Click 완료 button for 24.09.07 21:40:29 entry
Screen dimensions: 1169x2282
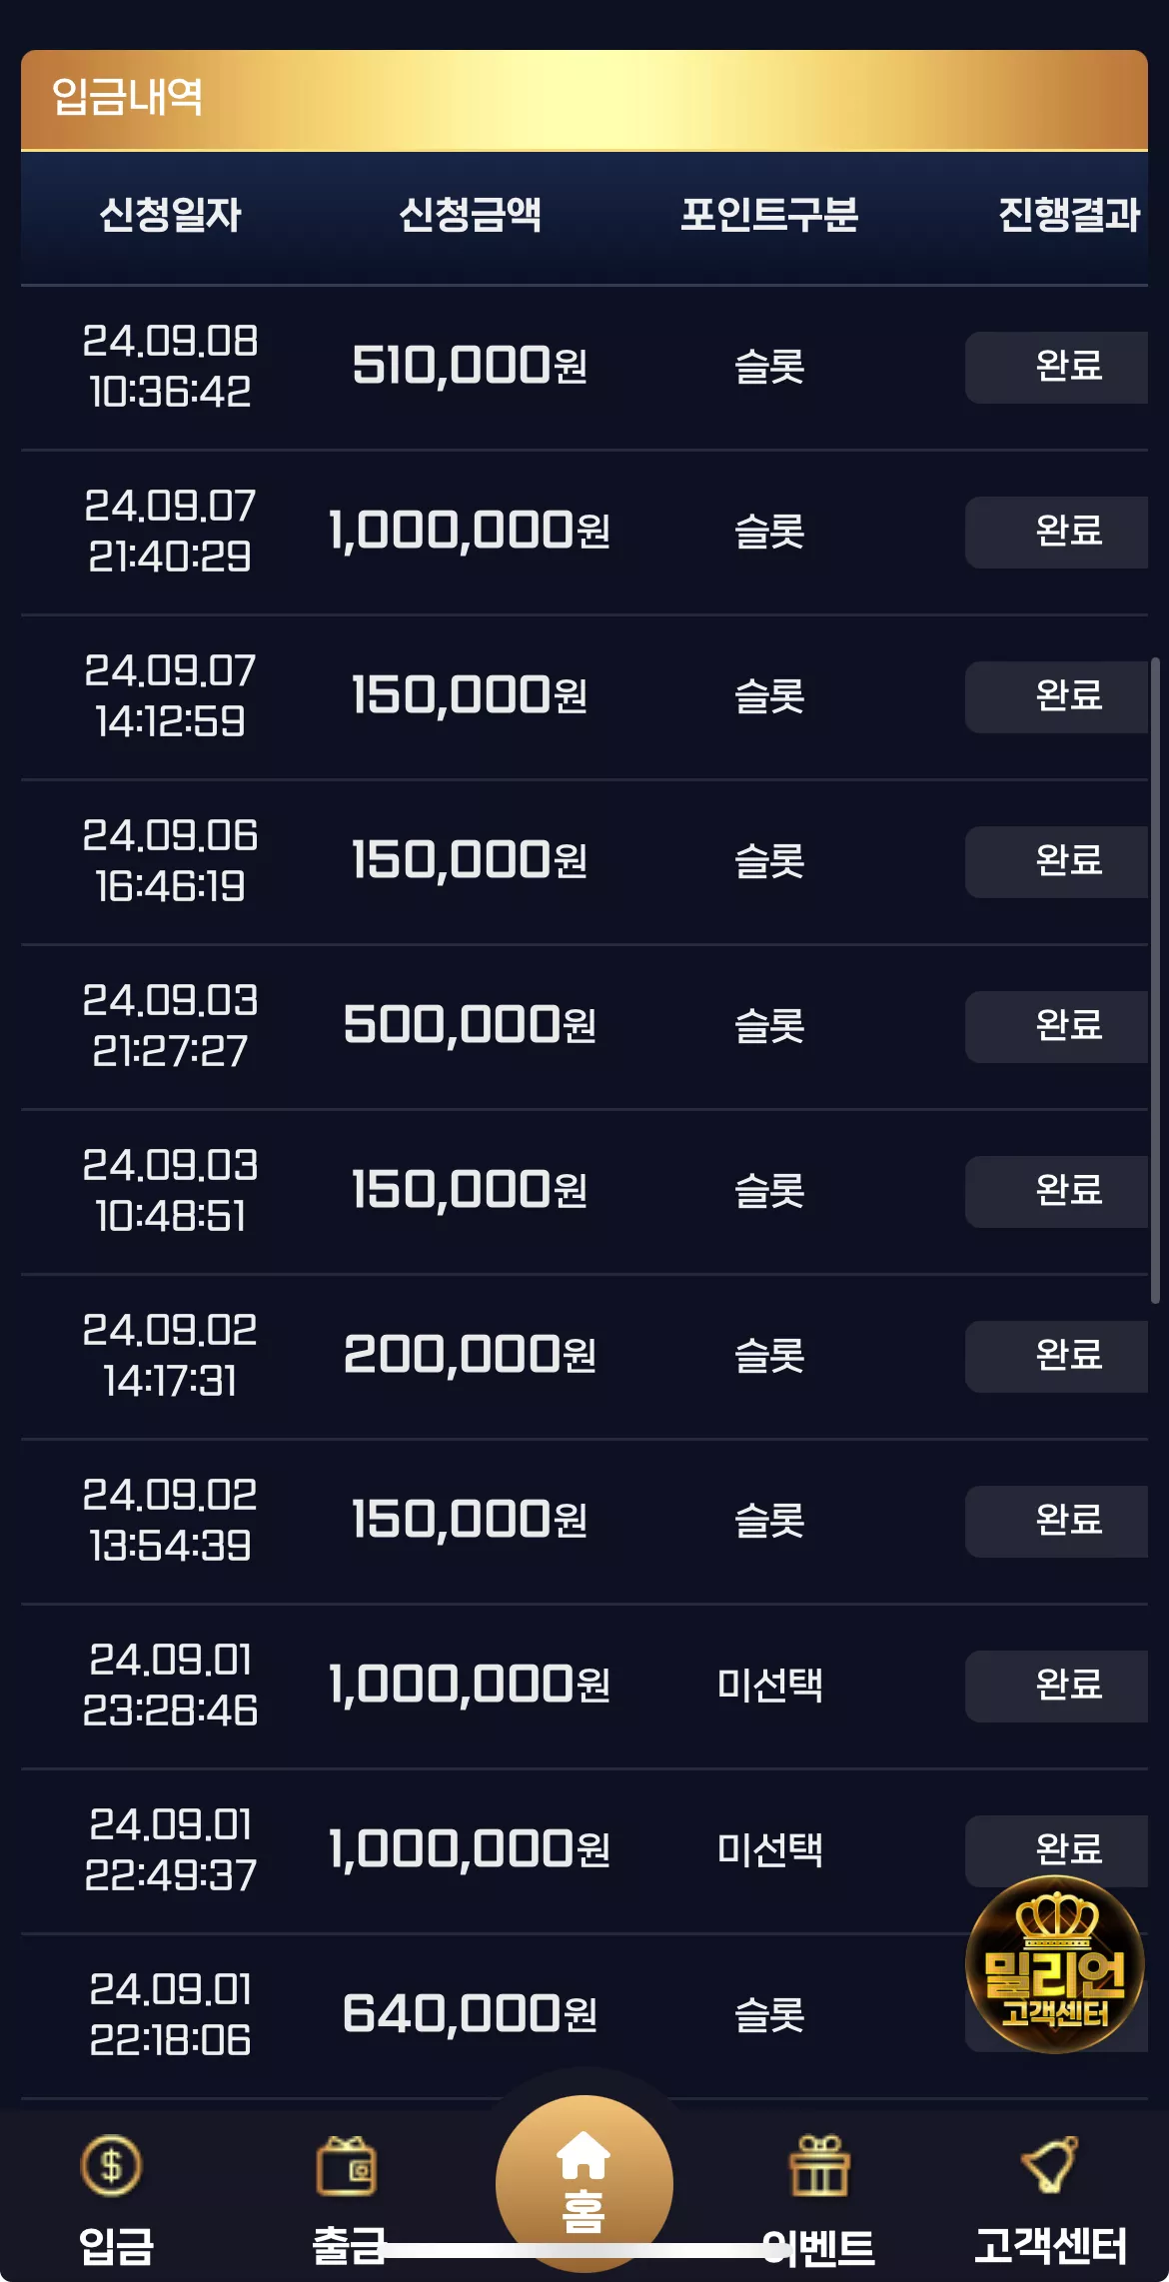coord(1056,532)
